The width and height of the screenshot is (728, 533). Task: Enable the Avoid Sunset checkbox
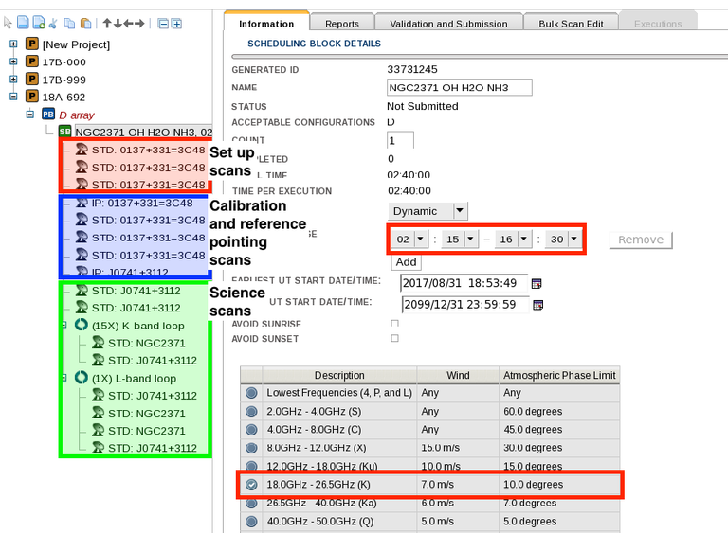point(394,338)
